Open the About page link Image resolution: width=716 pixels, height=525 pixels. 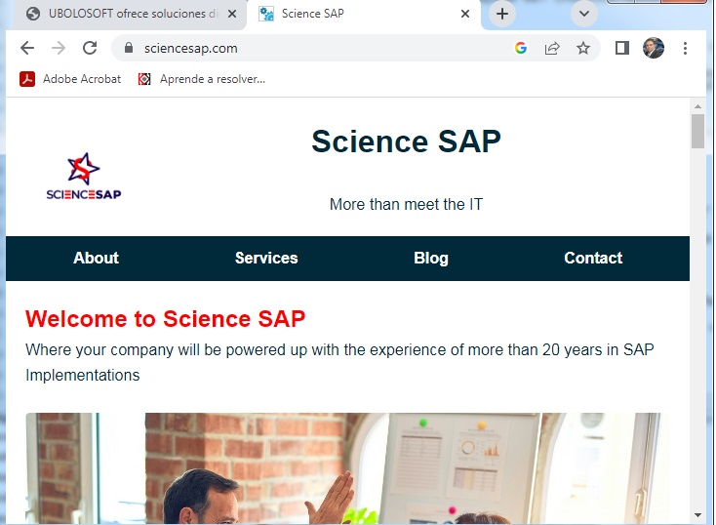96,258
